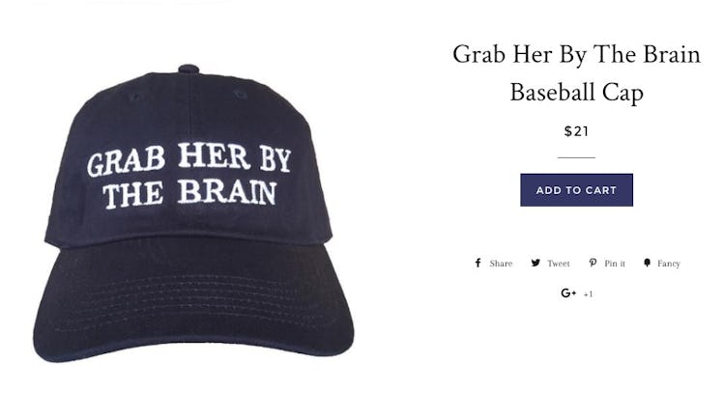Click the ADD TO CART button
This screenshot has height=419, width=723.
click(576, 190)
